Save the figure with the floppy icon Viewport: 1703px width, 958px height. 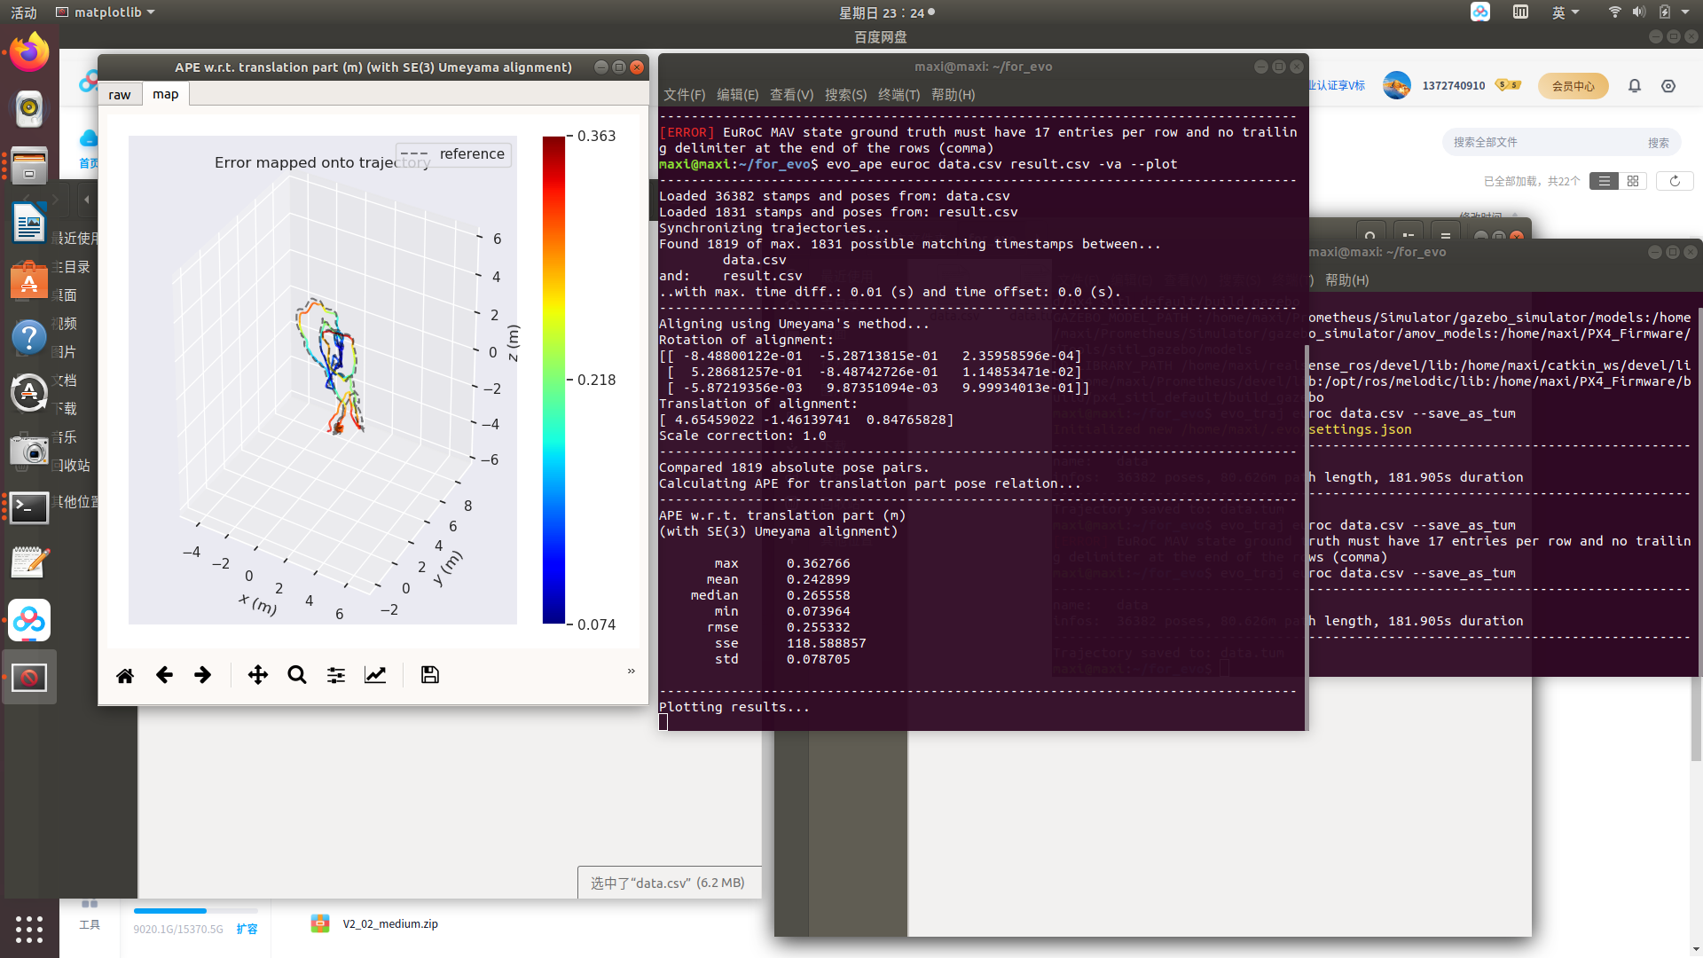tap(430, 675)
